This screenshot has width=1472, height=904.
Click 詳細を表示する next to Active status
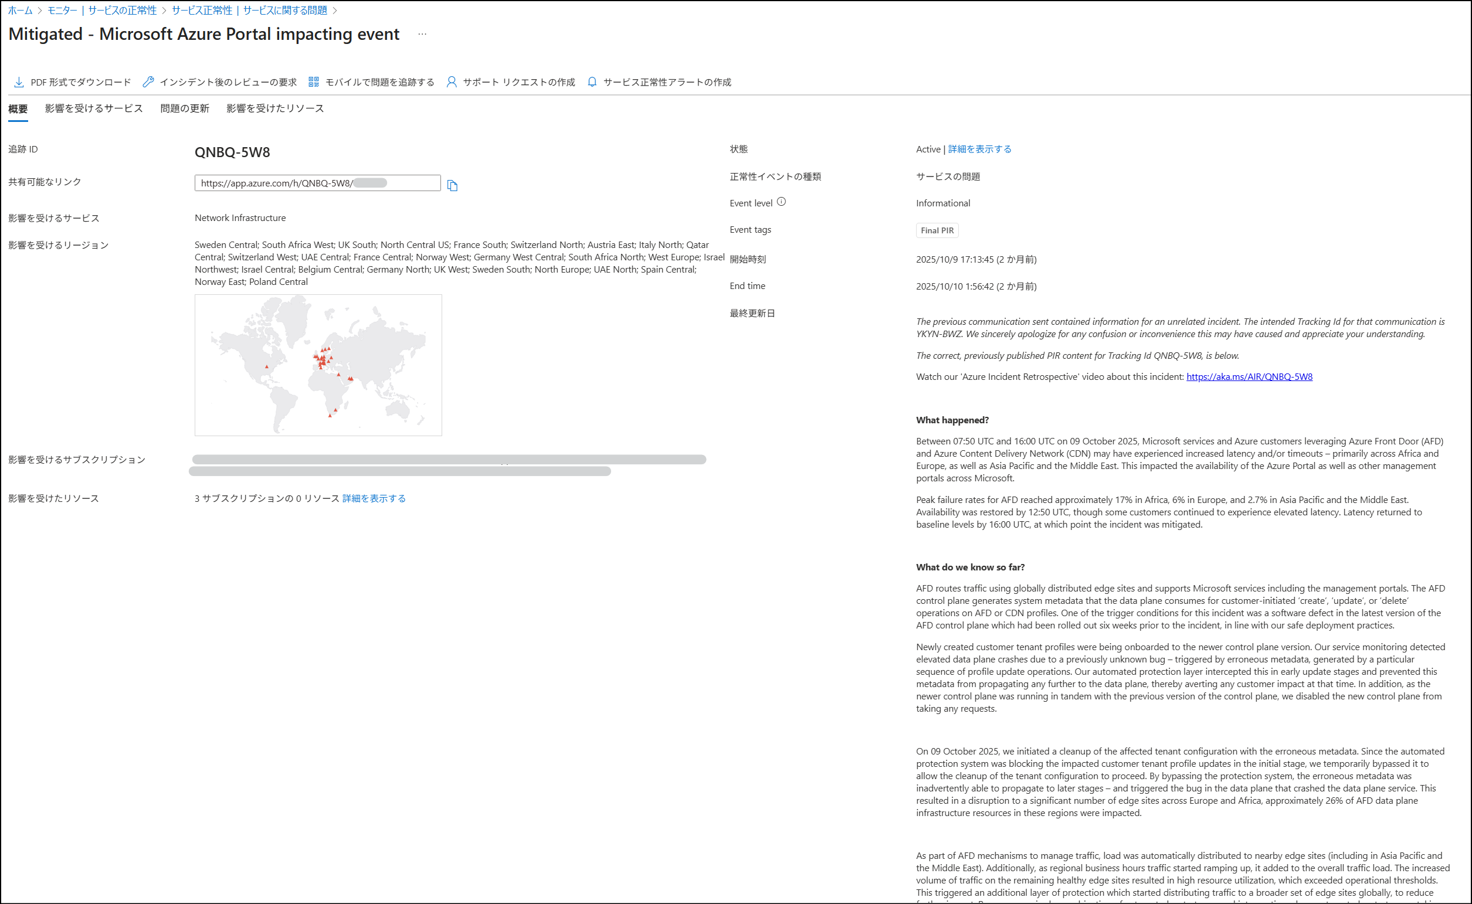(980, 149)
